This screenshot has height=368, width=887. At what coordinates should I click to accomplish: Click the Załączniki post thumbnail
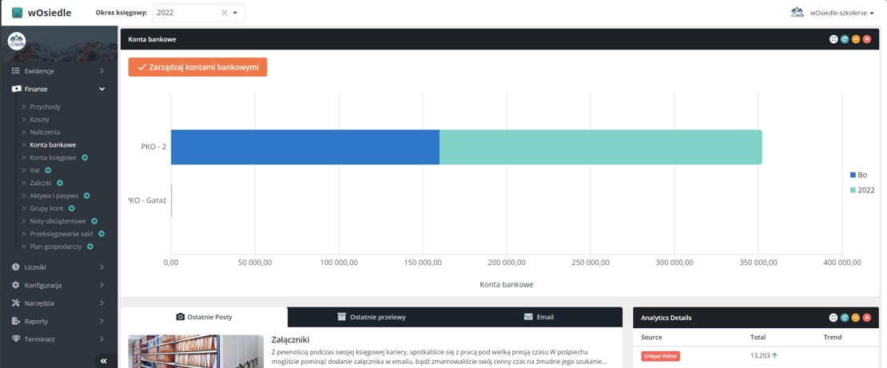[x=196, y=351]
